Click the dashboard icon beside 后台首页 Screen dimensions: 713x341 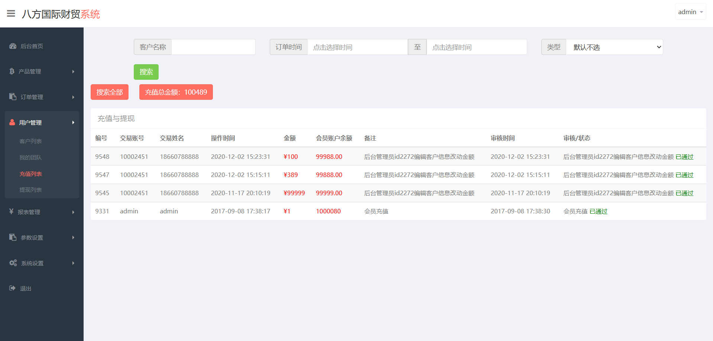[13, 46]
